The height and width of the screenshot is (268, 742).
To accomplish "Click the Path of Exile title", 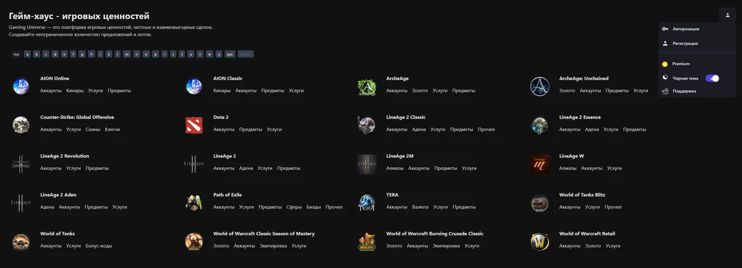I will 228,195.
